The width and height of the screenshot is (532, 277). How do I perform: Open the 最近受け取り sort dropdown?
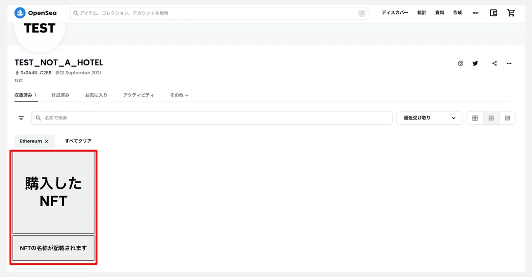[x=430, y=118]
